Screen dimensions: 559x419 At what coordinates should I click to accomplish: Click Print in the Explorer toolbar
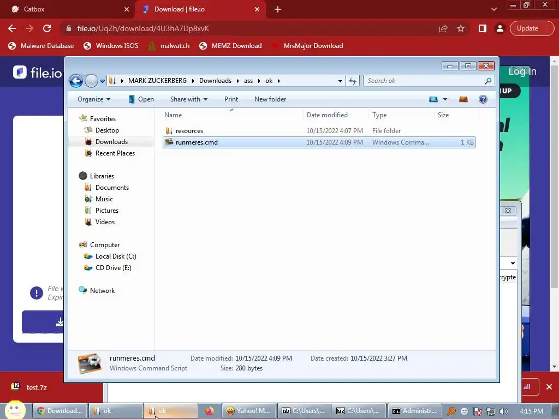click(x=231, y=99)
